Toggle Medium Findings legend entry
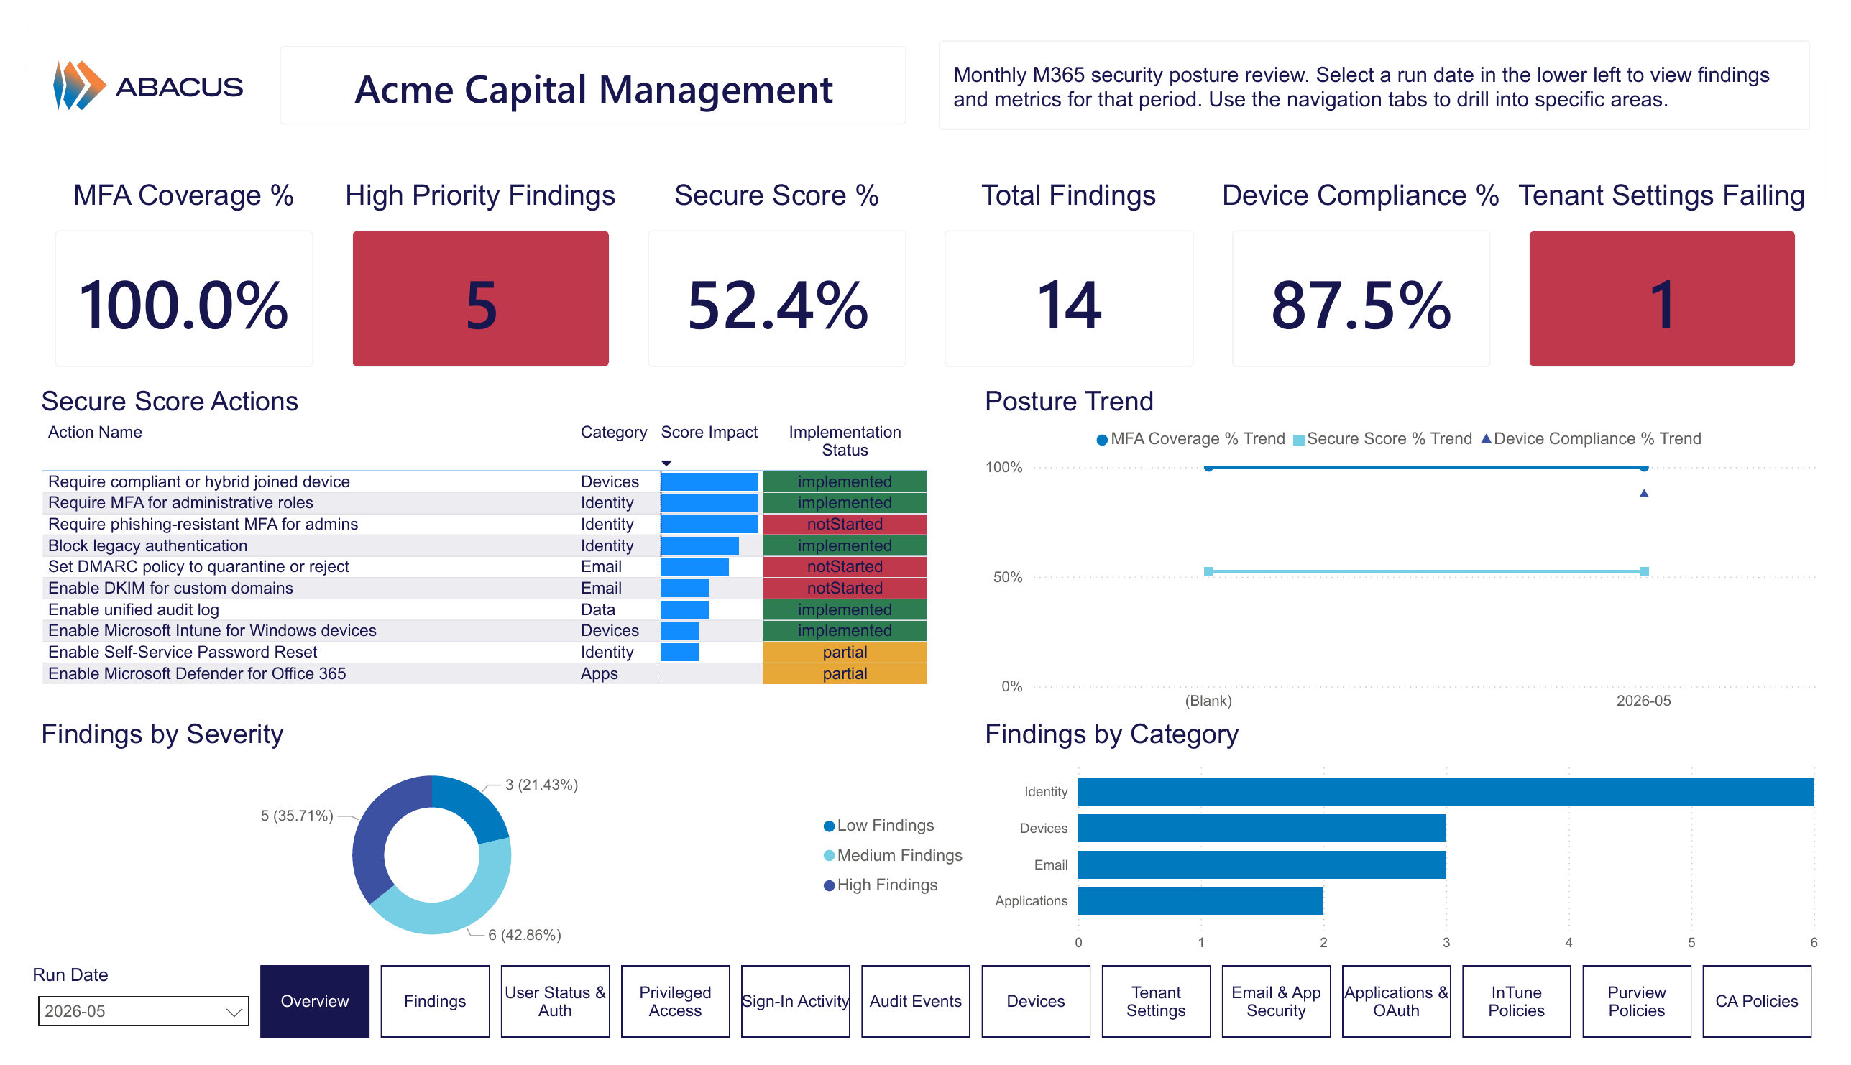1851x1065 pixels. pos(893,855)
